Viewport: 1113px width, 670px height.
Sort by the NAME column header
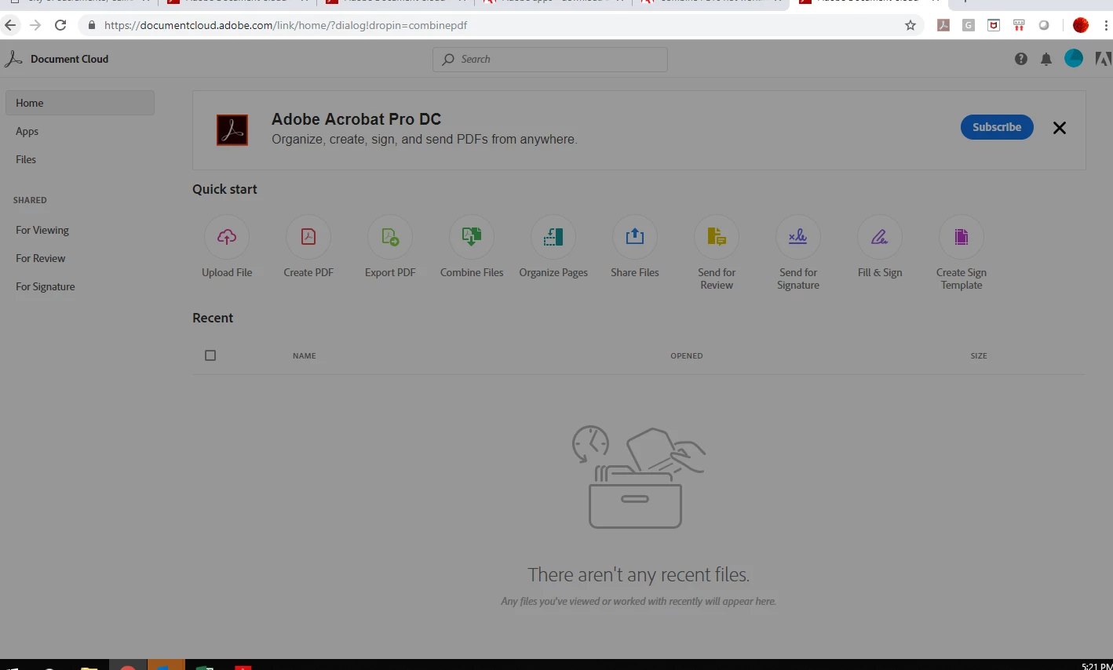[305, 355]
